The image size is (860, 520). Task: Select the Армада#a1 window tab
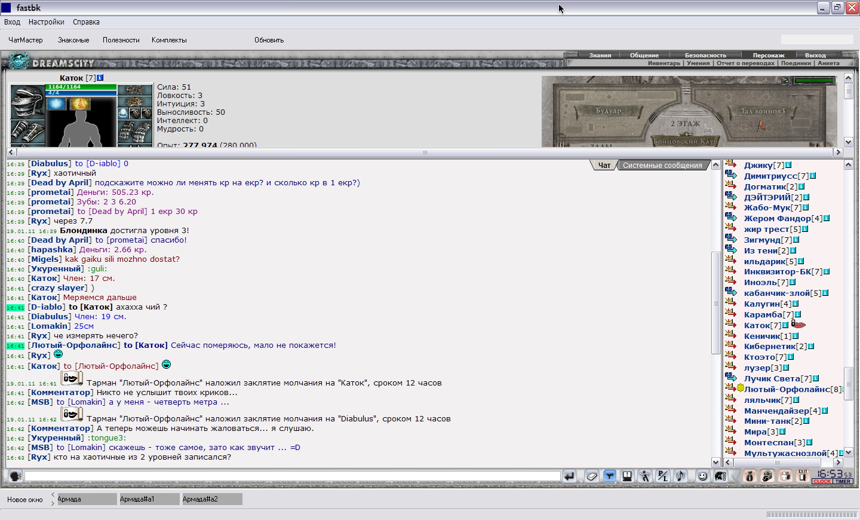pyautogui.click(x=149, y=499)
